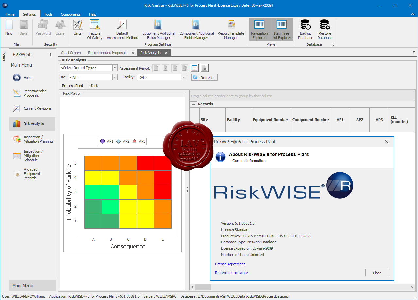418x300 pixels.
Task: Click the Refresh button
Action: [x=204, y=78]
